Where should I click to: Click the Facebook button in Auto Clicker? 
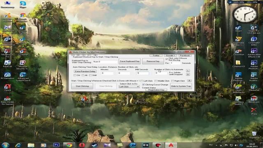tap(185, 55)
